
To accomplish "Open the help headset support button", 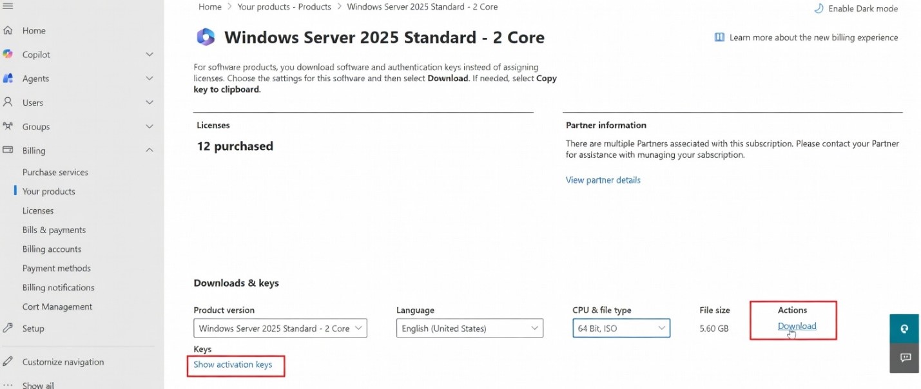I will (x=904, y=328).
